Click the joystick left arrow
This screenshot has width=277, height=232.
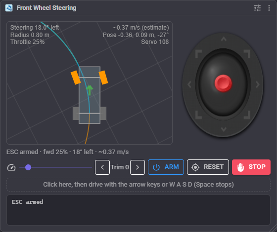pyautogui.click(x=189, y=84)
